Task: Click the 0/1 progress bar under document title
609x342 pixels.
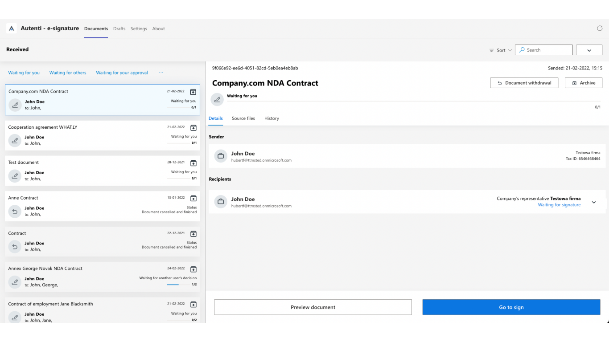Action: [414, 102]
